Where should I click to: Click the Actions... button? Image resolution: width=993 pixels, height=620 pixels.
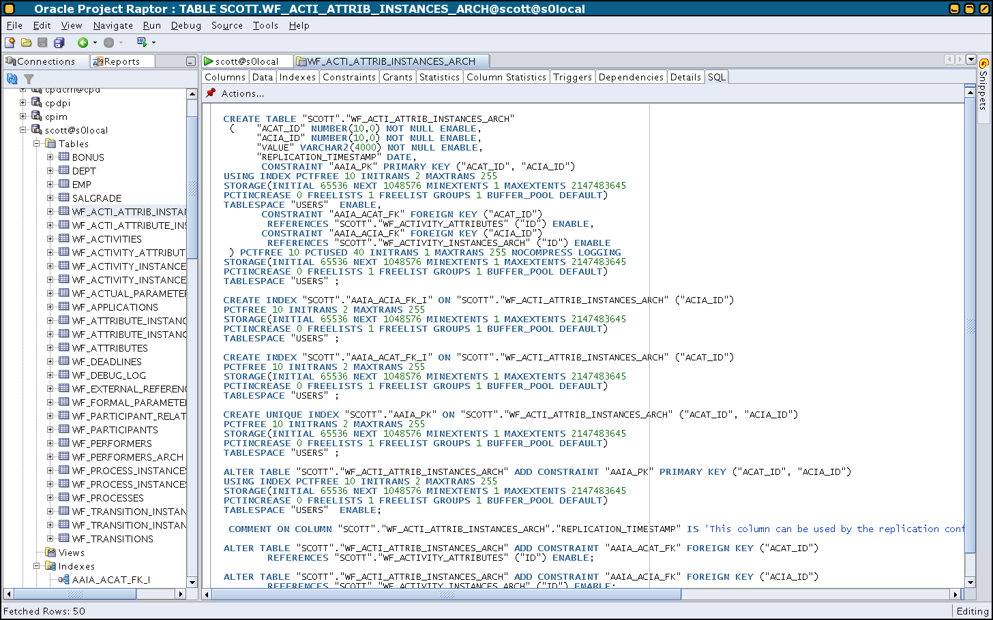click(242, 93)
